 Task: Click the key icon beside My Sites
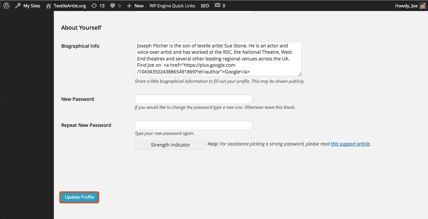pyautogui.click(x=18, y=6)
